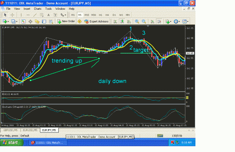Click the Default profile in status bar
The height and width of the screenshot is (152, 235).
[25, 136]
